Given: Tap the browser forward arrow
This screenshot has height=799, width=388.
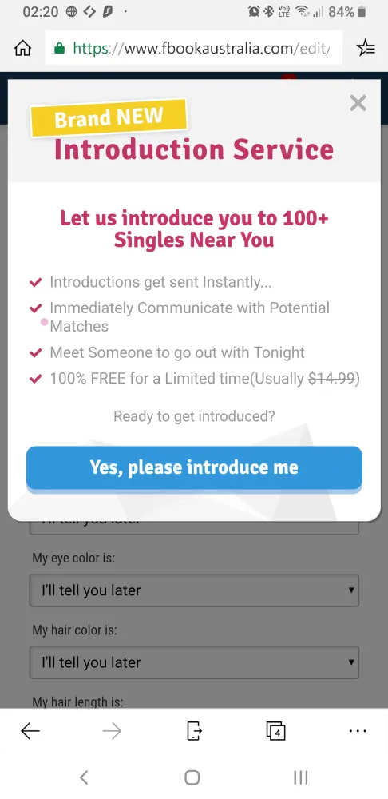Looking at the screenshot, I should coord(112,731).
